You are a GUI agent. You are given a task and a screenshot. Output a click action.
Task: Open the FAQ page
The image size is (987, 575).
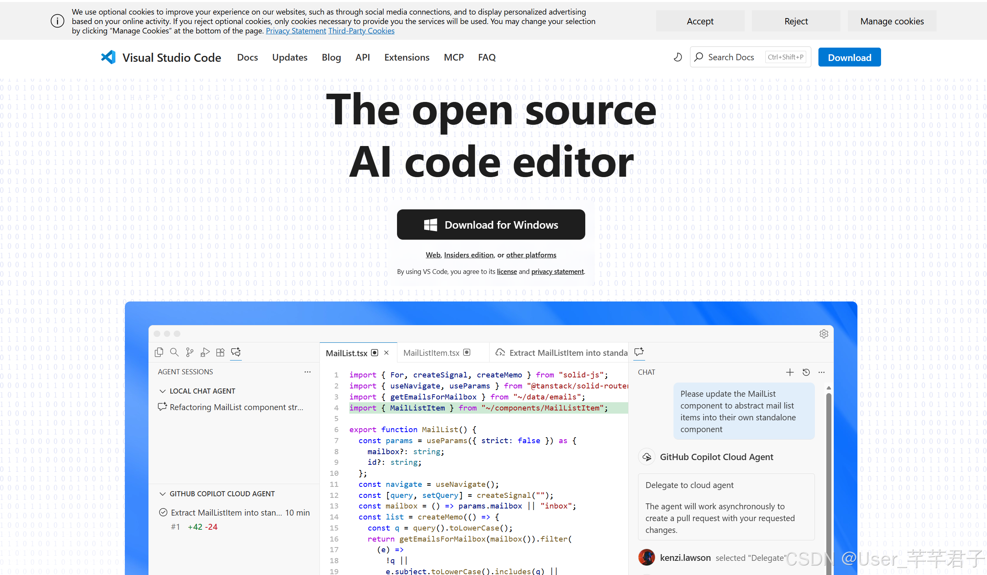pyautogui.click(x=487, y=57)
